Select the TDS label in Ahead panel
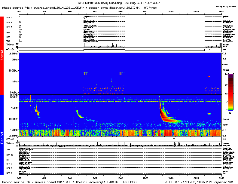This screenshot has width=238, height=184. click(8, 41)
